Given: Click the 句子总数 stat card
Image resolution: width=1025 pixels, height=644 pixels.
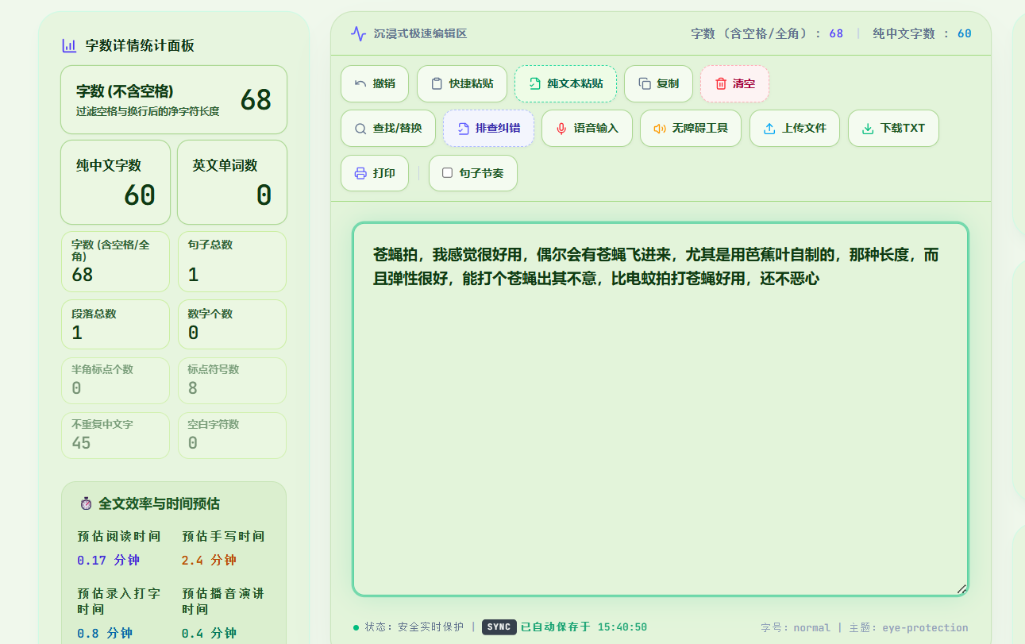Looking at the screenshot, I should coord(232,261).
